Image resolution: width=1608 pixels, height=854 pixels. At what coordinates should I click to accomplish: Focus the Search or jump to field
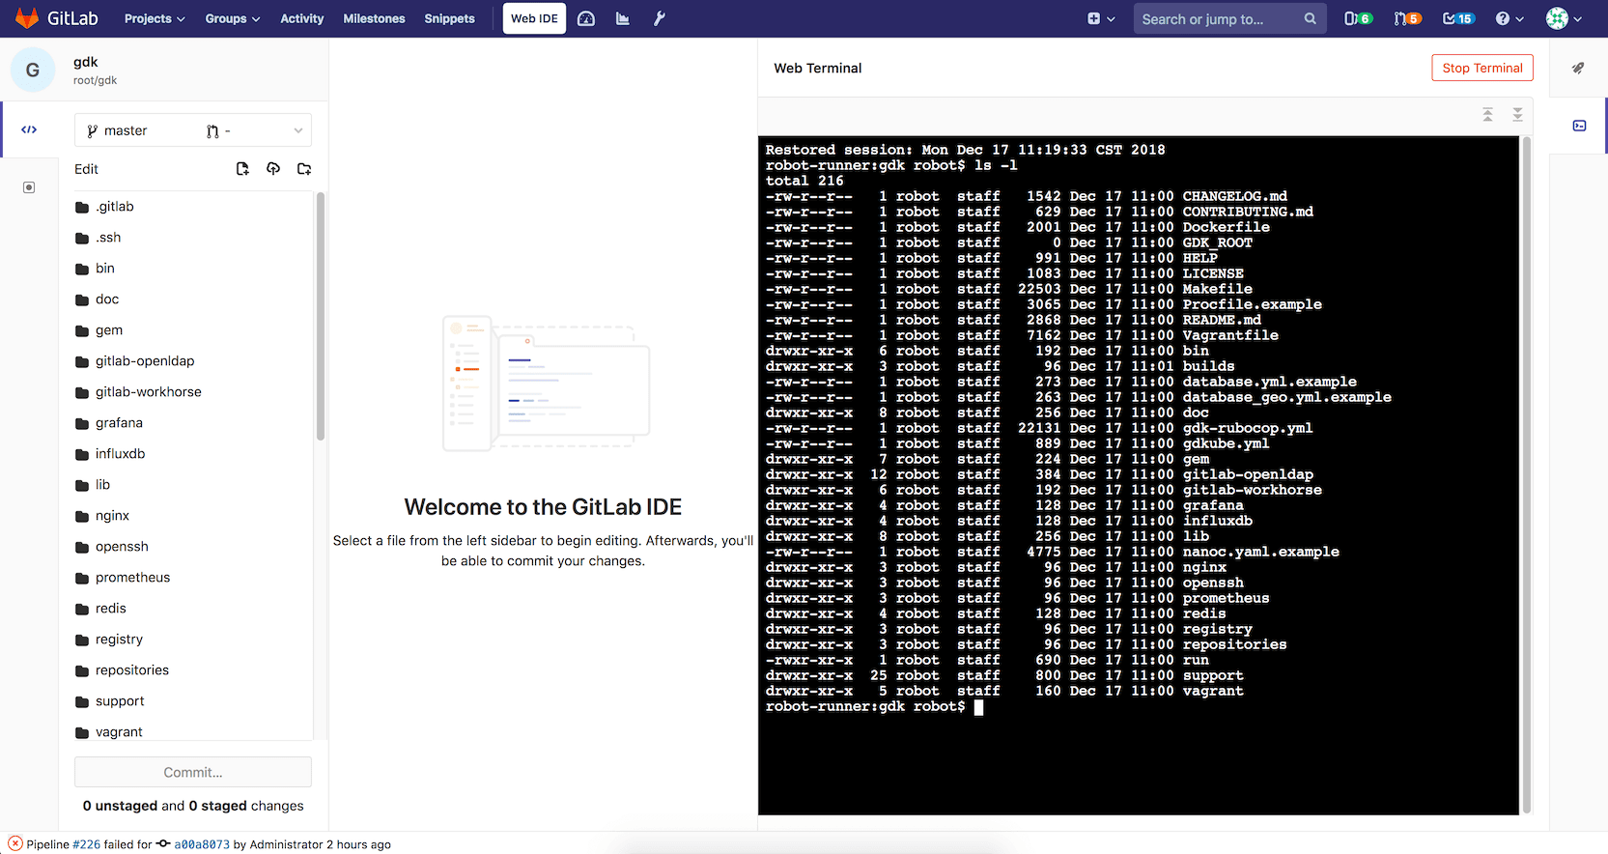coord(1229,18)
